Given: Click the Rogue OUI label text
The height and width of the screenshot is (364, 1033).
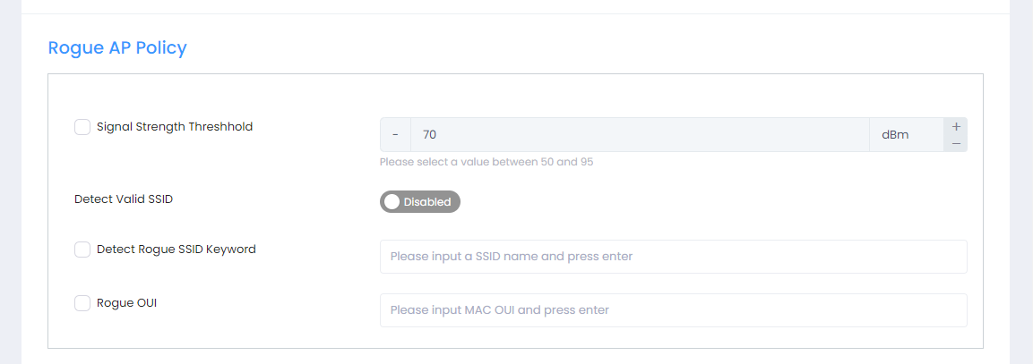Looking at the screenshot, I should 127,303.
